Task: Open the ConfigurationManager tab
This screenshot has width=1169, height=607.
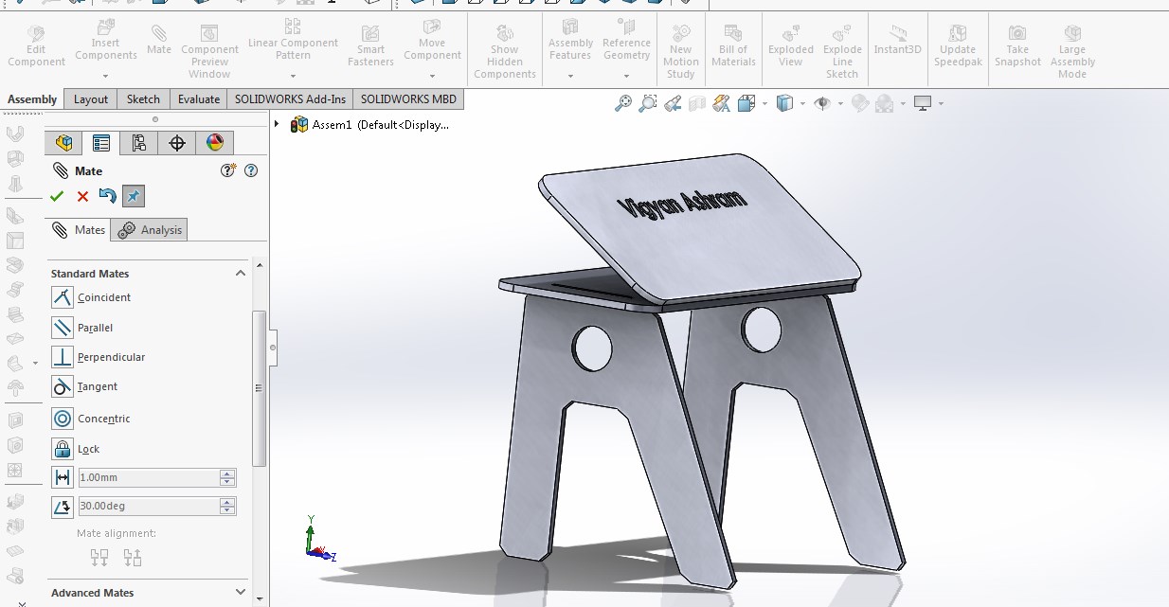Action: click(138, 143)
